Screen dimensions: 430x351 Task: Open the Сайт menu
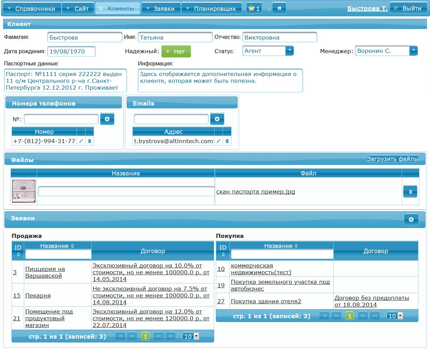(x=78, y=9)
